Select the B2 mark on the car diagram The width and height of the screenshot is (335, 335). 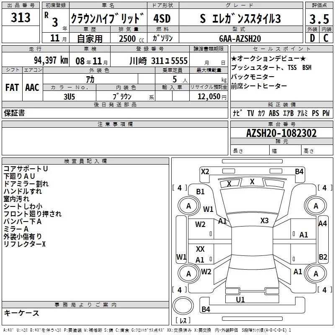323,257
